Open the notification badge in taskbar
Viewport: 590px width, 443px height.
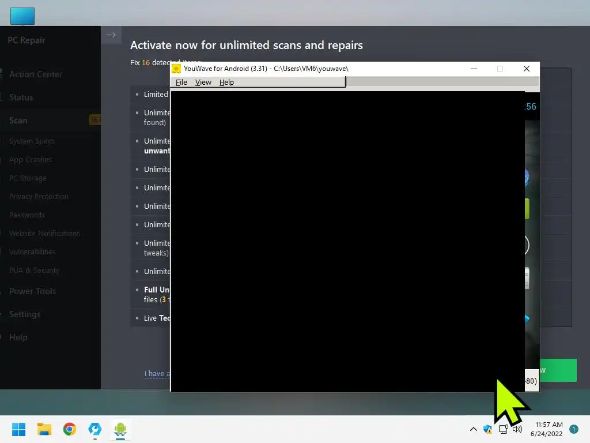pos(573,429)
